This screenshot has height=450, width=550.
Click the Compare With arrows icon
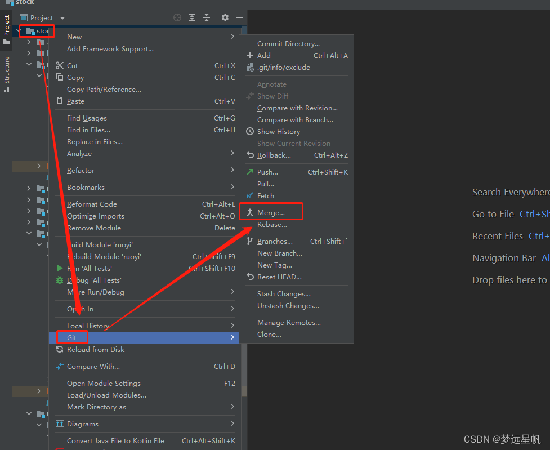[60, 367]
